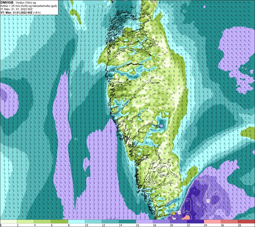
Task: Click the scale label '28'
Action: [x=239, y=225]
